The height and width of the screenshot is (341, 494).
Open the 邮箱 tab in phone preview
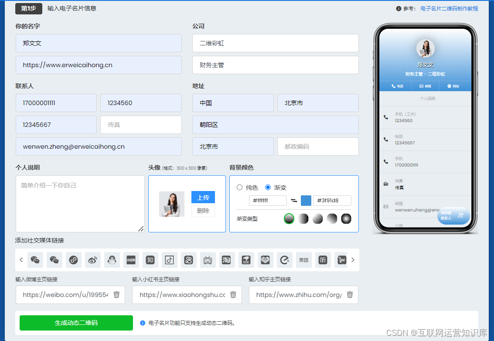pyautogui.click(x=425, y=86)
